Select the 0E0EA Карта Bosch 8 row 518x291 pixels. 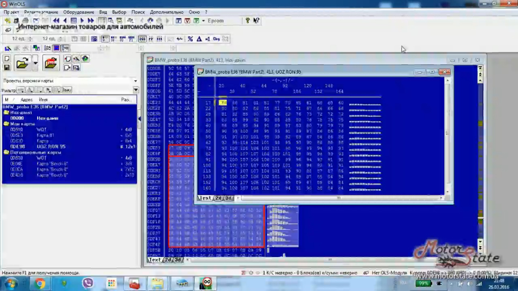pos(70,169)
